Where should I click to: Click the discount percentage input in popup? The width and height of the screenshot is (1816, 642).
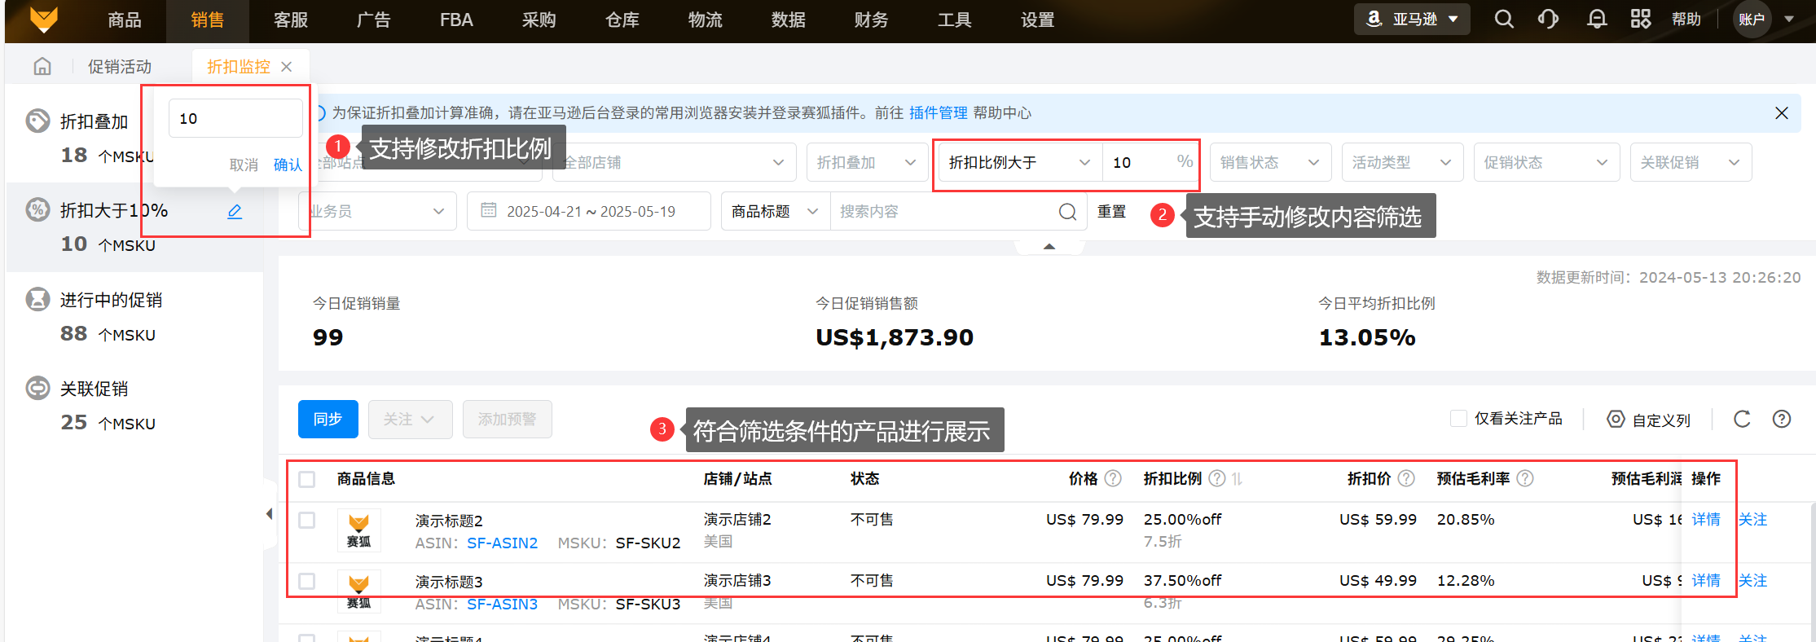(235, 118)
